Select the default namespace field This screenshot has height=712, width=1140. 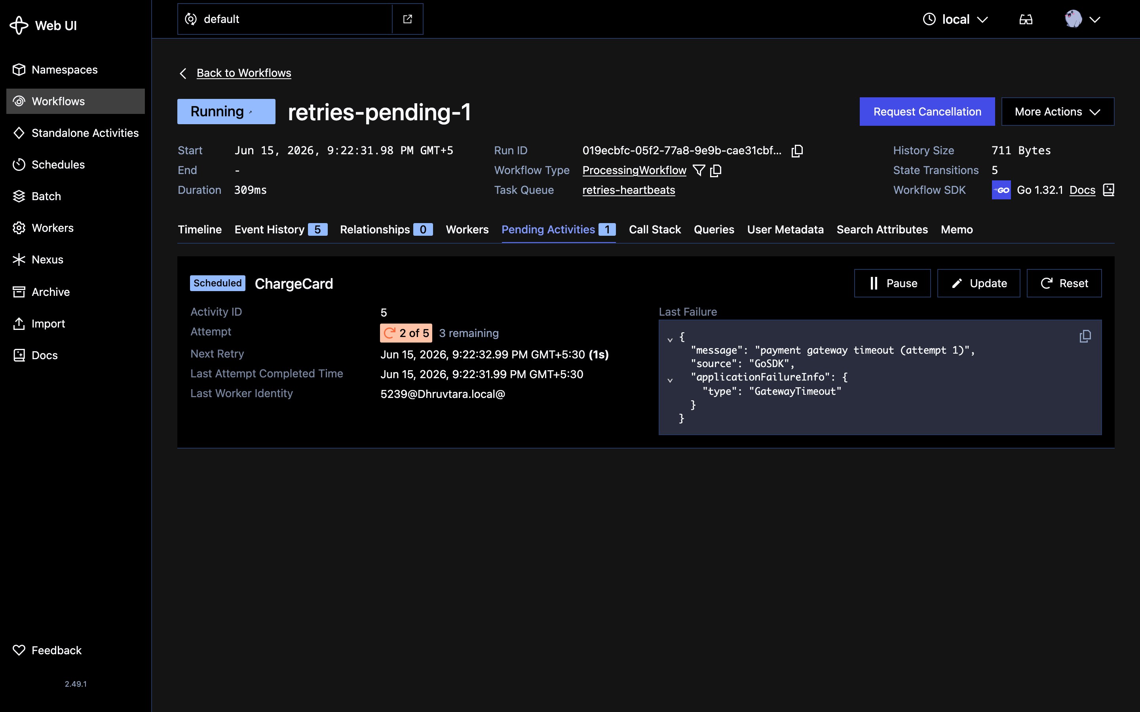tap(285, 19)
